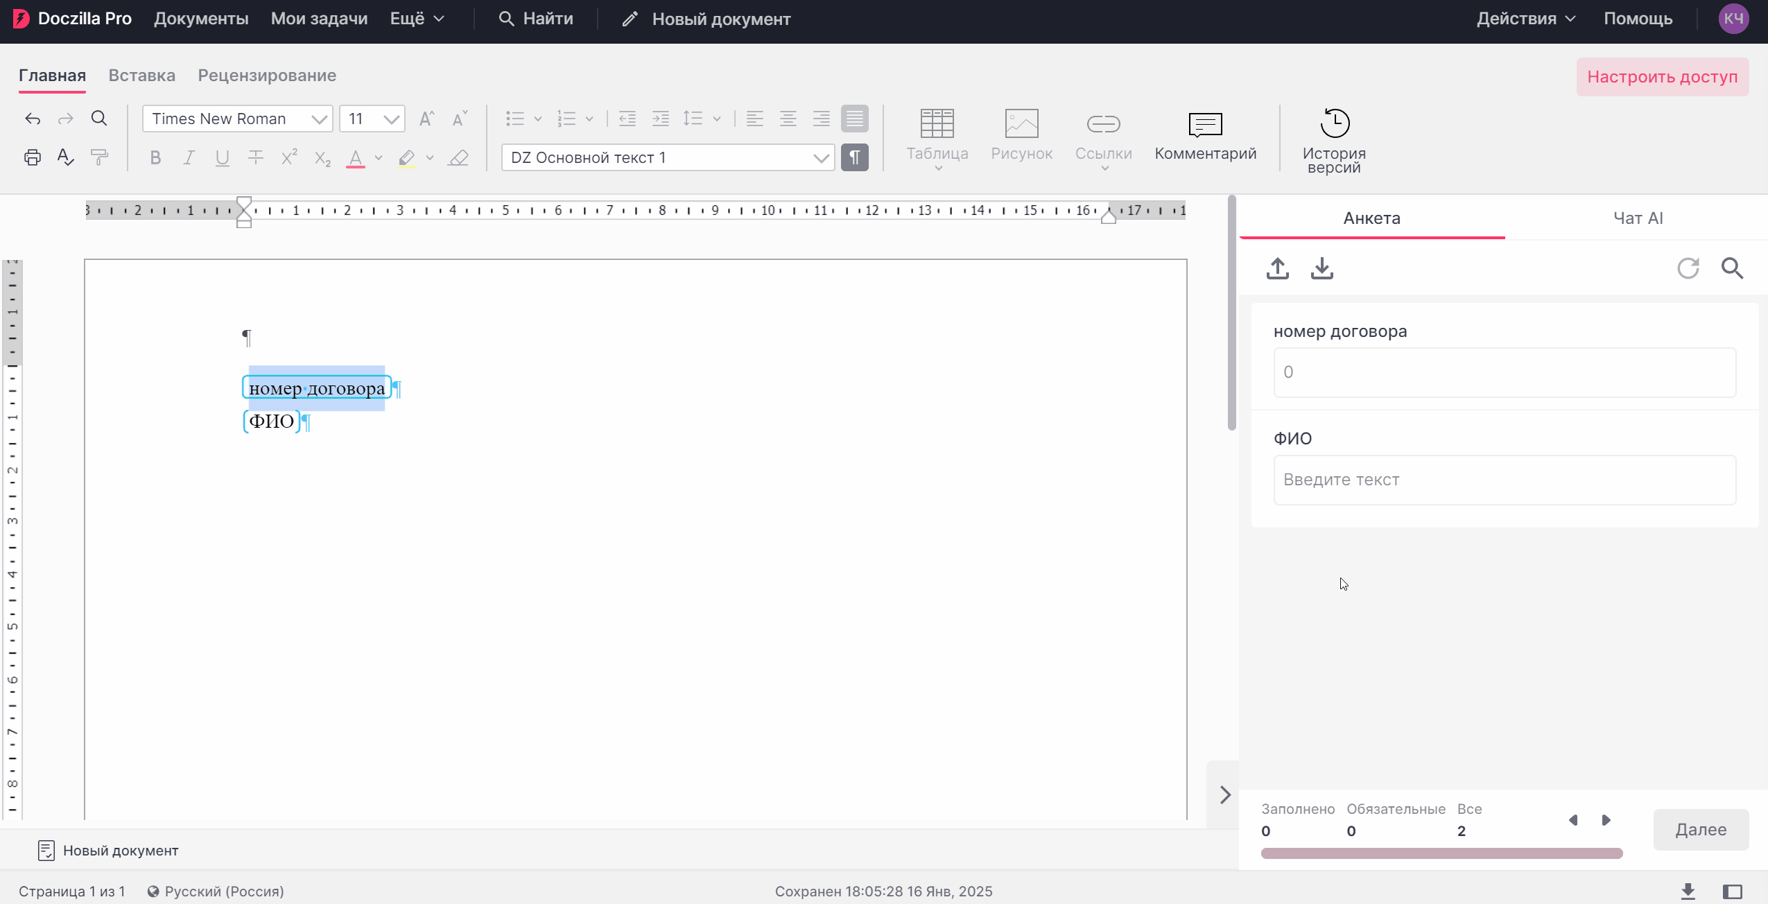Viewport: 1768px width, 904px height.
Task: Open the КЧ user avatar
Action: [x=1733, y=19]
